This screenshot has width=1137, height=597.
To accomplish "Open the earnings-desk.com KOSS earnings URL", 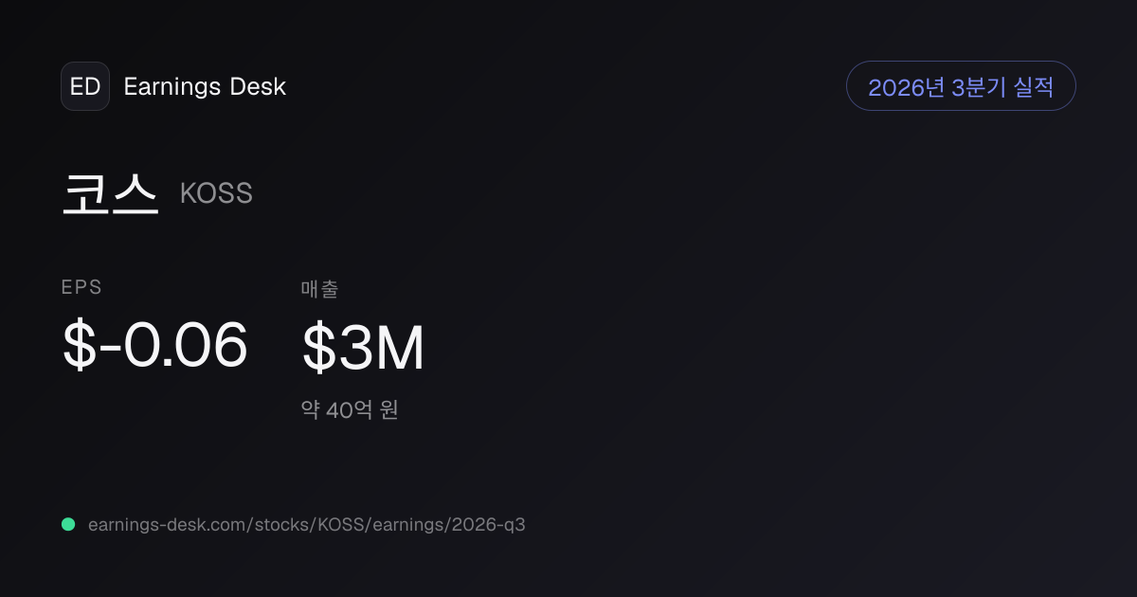I will [x=306, y=524].
